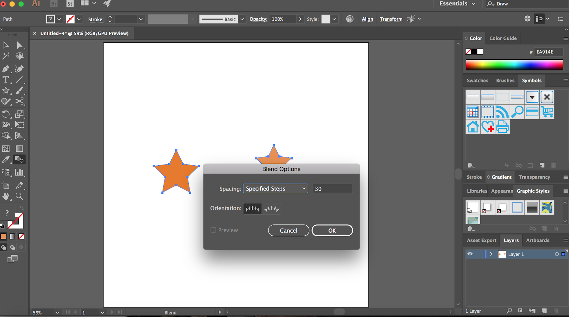Switch fill to solid Color mode
Screen dimensions: 569x317
click(x=4, y=236)
